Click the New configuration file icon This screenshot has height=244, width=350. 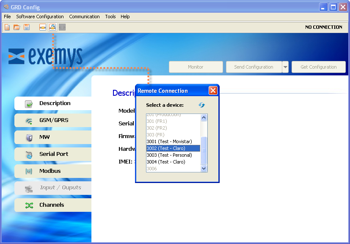(7, 27)
